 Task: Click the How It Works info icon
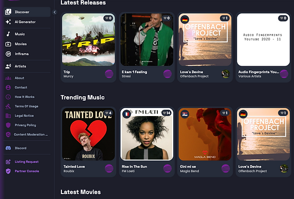(8, 97)
